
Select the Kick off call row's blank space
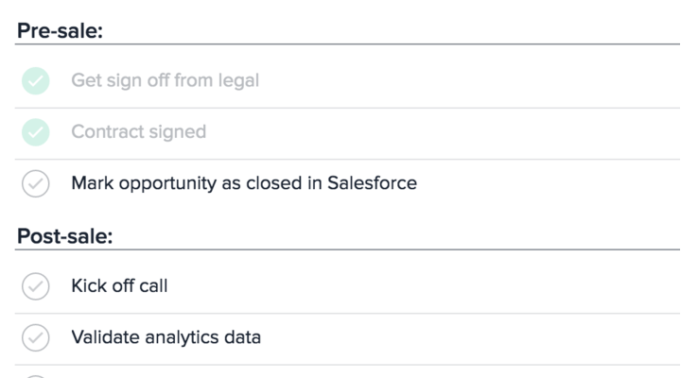point(424,286)
